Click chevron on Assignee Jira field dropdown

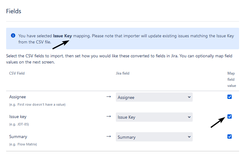click(x=189, y=97)
